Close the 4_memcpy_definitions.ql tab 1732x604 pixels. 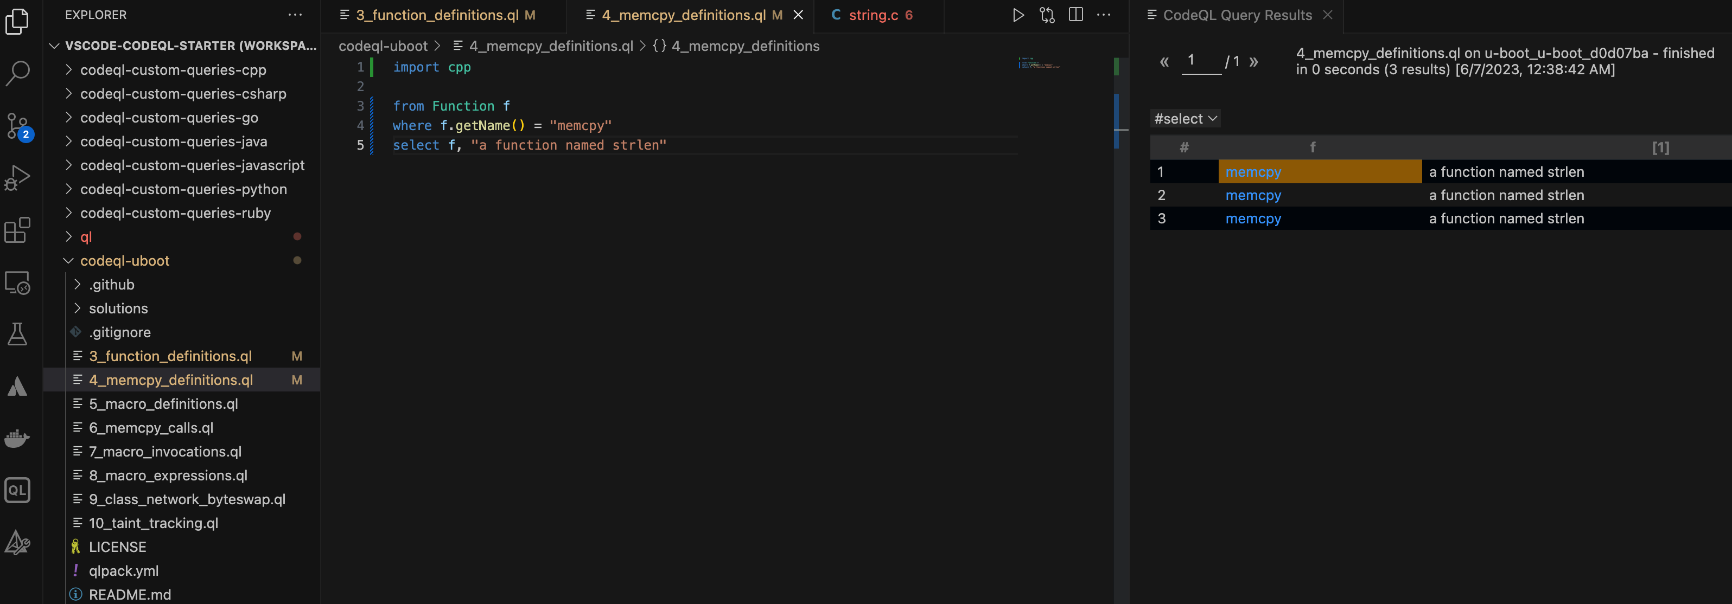coord(798,15)
